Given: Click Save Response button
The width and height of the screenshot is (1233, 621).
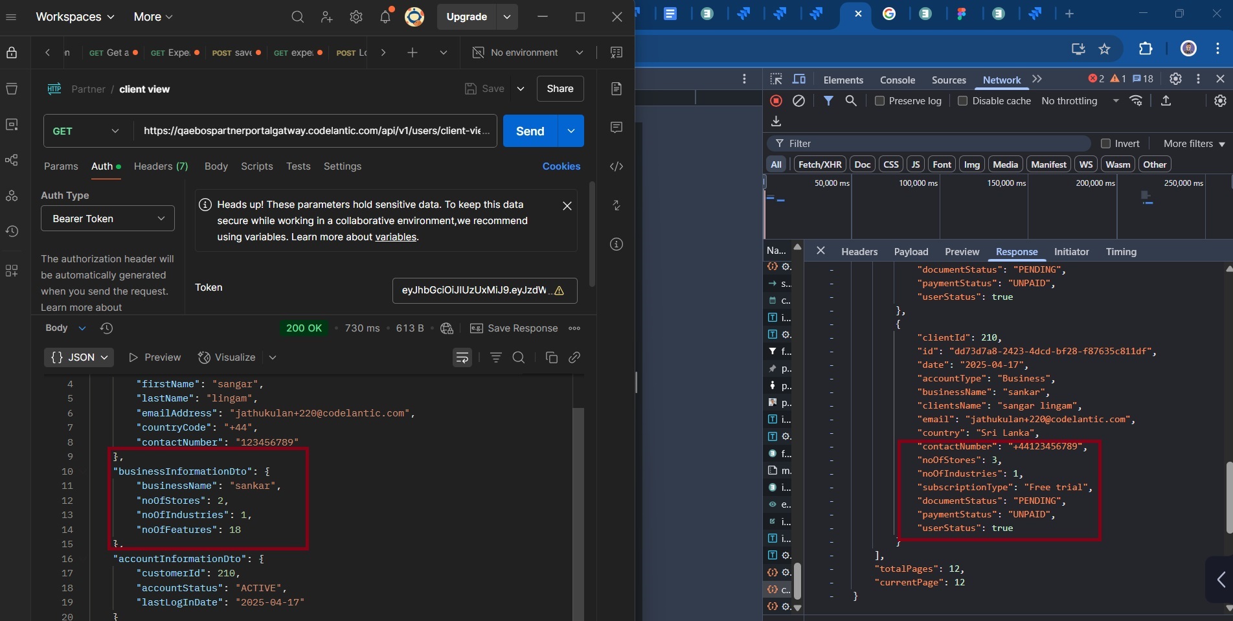Looking at the screenshot, I should tap(514, 328).
